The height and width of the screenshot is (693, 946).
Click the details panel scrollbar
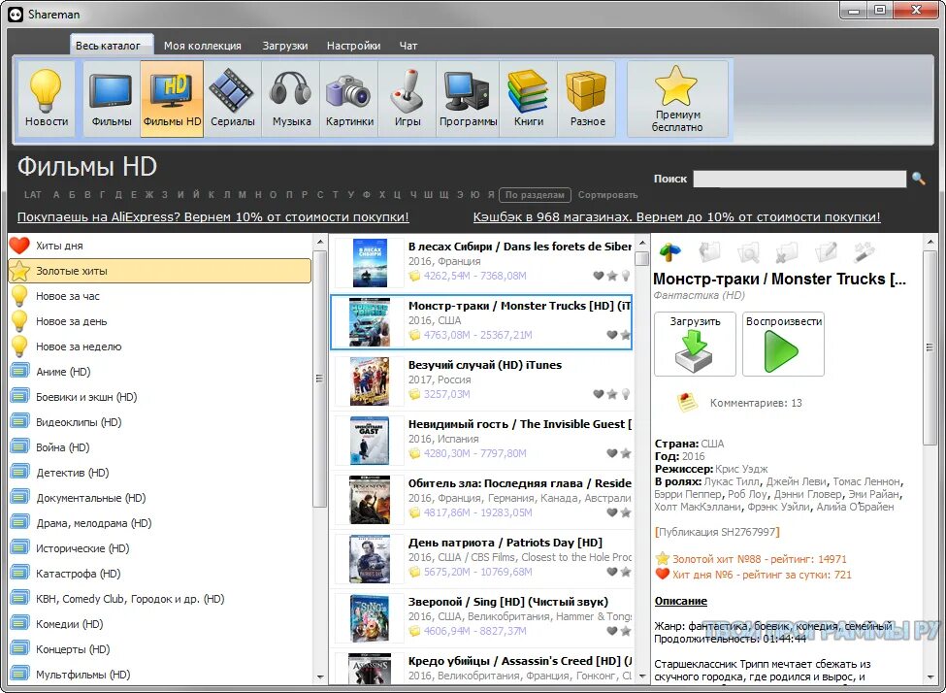[x=930, y=347]
